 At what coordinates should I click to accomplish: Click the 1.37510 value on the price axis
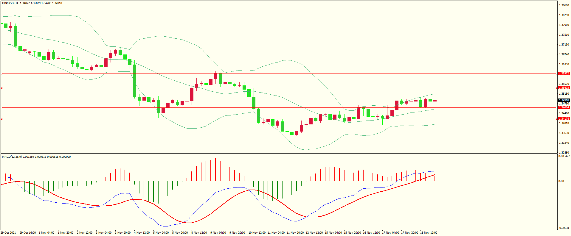point(564,35)
